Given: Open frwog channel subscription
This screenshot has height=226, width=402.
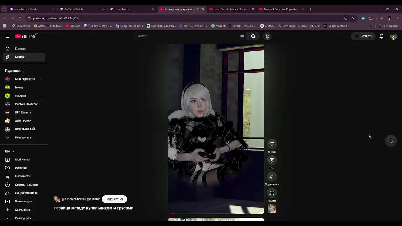Looking at the screenshot, I should pos(24,87).
